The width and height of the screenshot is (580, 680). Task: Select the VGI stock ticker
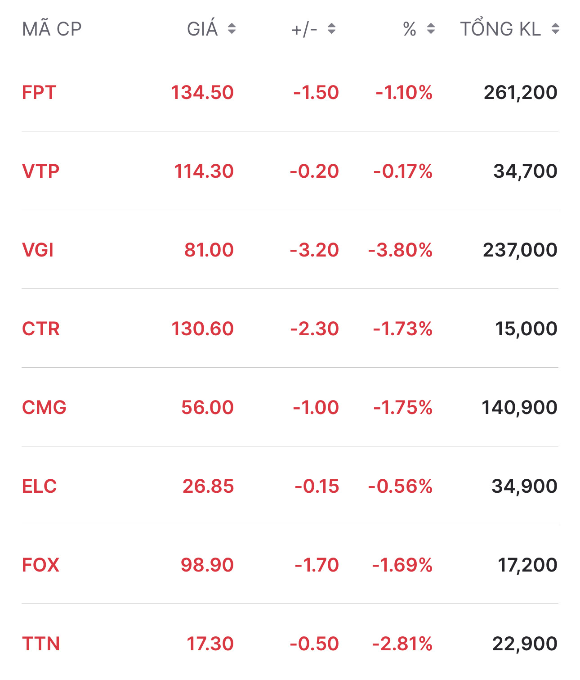tap(38, 250)
